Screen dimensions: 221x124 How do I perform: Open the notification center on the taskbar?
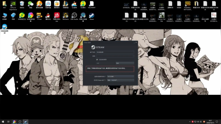coord(217,122)
